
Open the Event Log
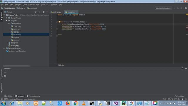point(179,96)
